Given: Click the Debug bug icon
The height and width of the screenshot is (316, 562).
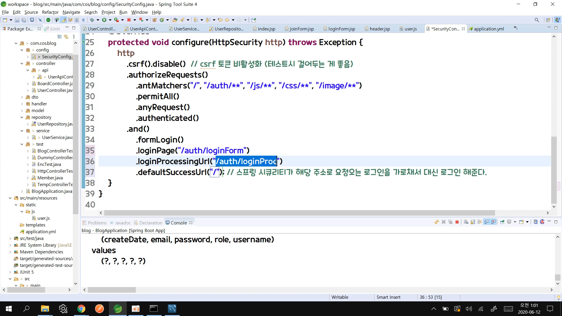Looking at the screenshot, I should point(92,20).
